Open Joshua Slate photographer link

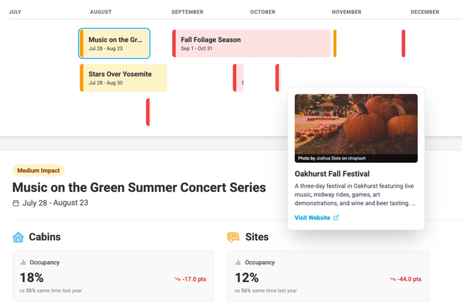pos(329,159)
